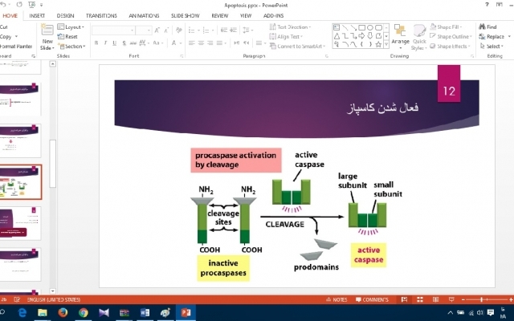
Task: Open the Layout dropdown
Action: (71, 26)
